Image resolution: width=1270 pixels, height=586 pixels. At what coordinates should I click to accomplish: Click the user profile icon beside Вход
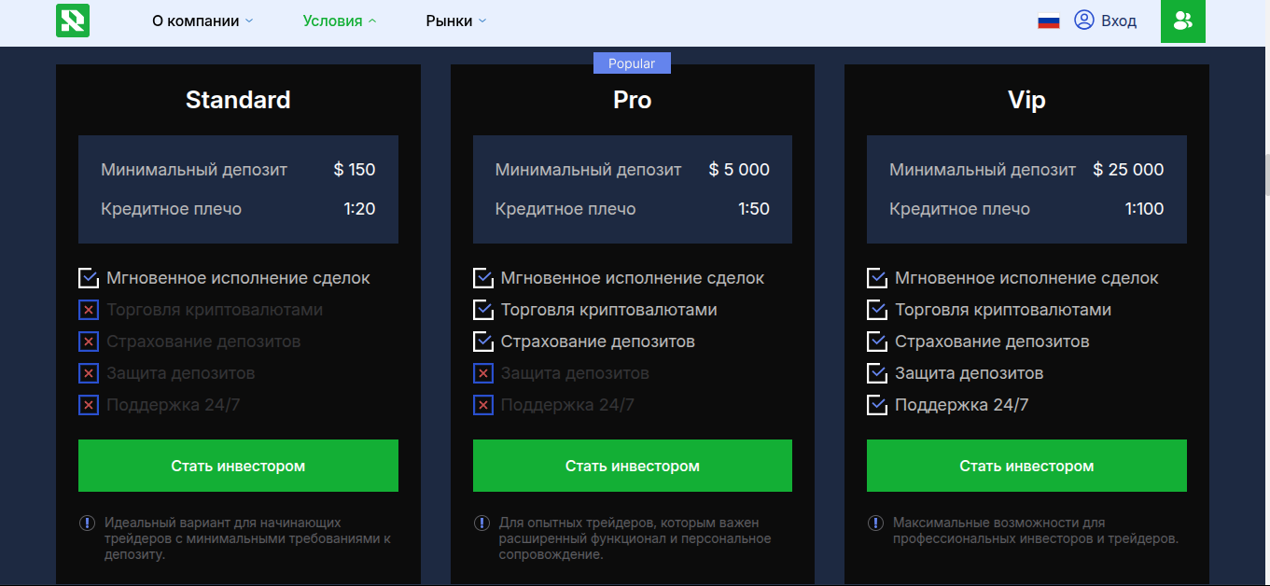click(1083, 21)
